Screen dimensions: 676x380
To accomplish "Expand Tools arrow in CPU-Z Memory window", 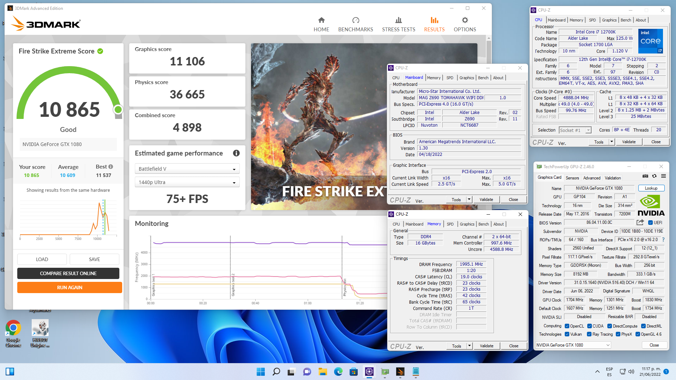I will point(469,346).
